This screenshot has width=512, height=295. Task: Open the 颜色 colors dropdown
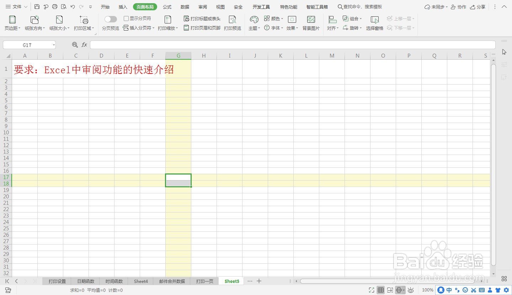click(274, 18)
